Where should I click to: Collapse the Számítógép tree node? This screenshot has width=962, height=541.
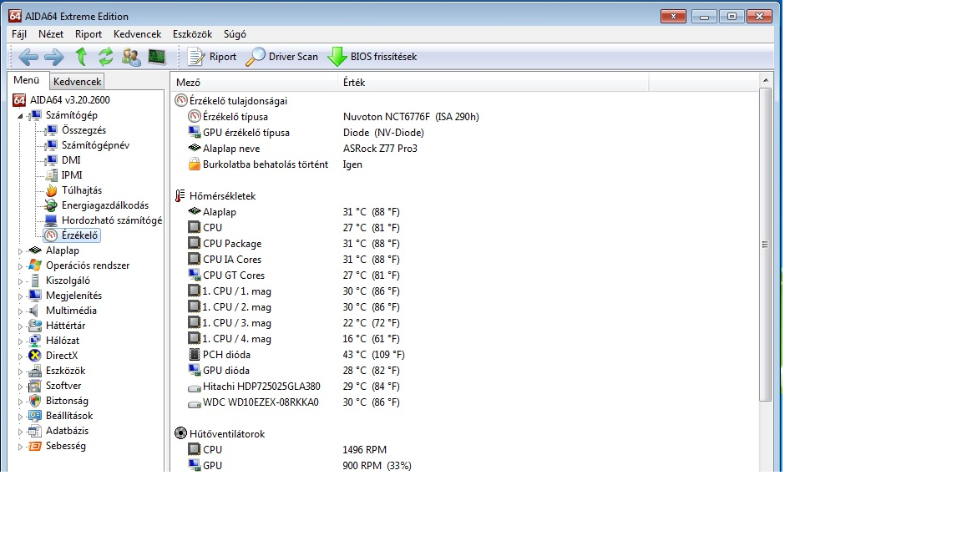20,116
